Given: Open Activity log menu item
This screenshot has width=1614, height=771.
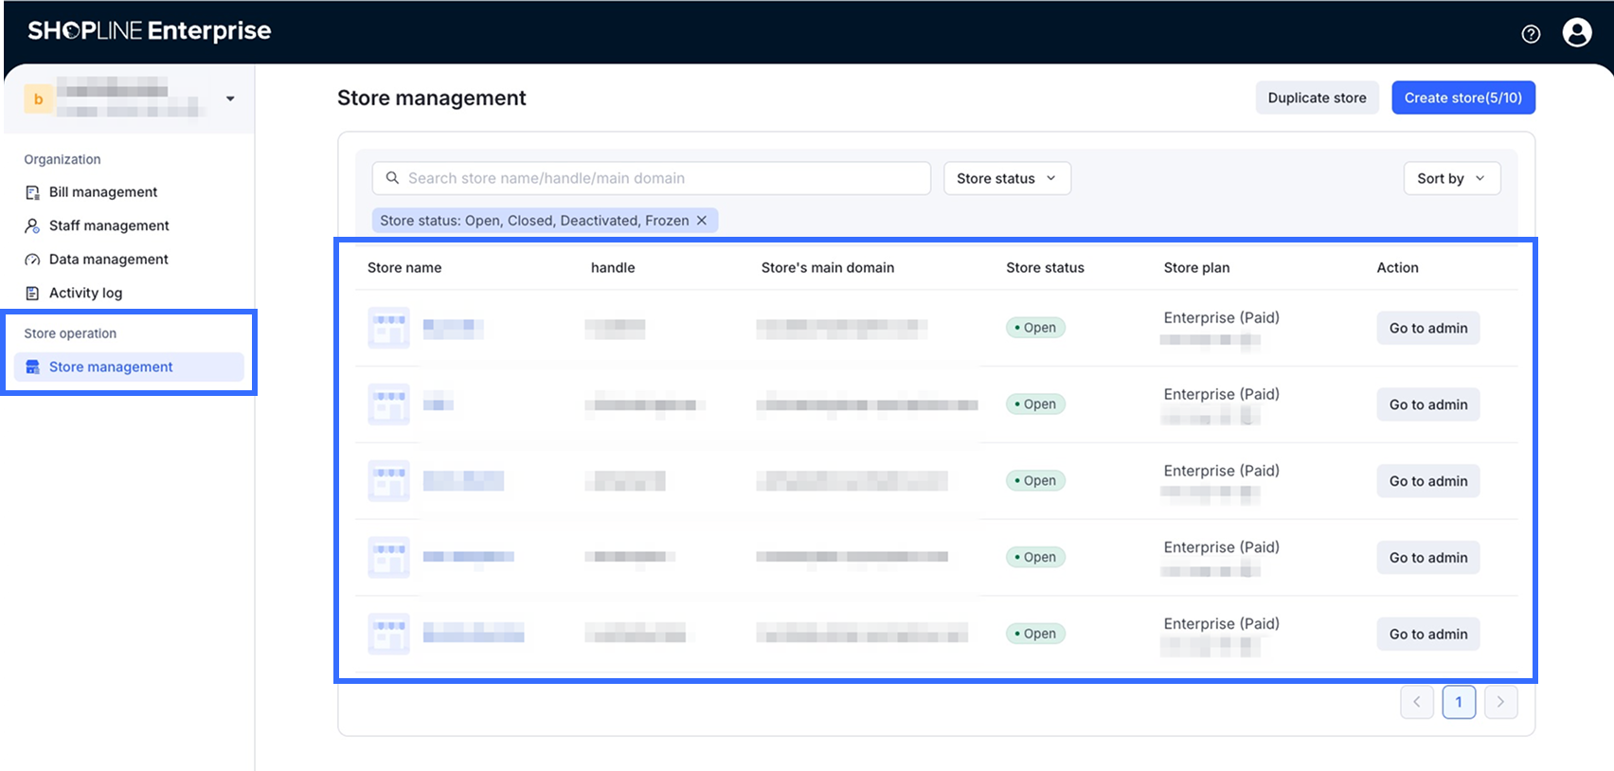Looking at the screenshot, I should click(x=85, y=294).
